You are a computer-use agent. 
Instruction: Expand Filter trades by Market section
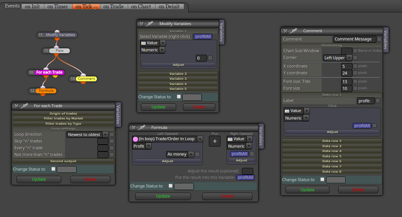pos(63,118)
